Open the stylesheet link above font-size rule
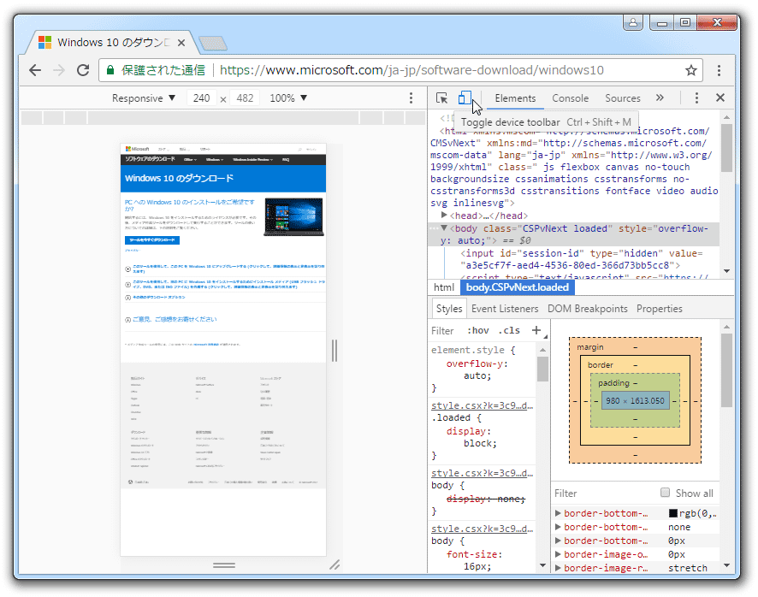Viewport: 758px width, 597px height. [482, 529]
